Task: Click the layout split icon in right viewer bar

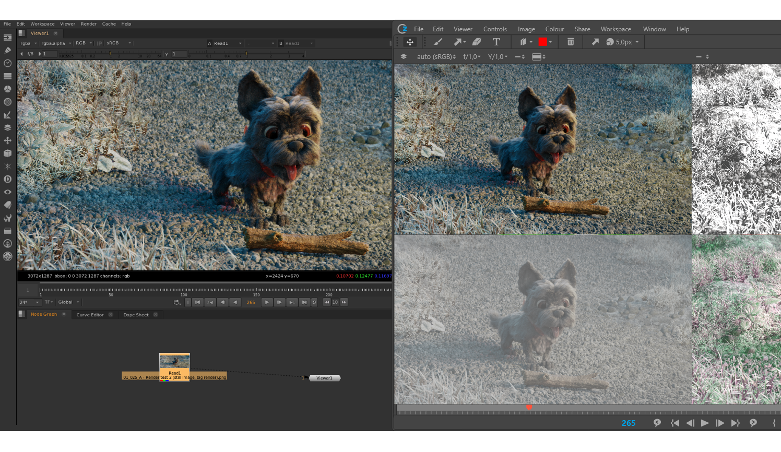Action: point(539,56)
